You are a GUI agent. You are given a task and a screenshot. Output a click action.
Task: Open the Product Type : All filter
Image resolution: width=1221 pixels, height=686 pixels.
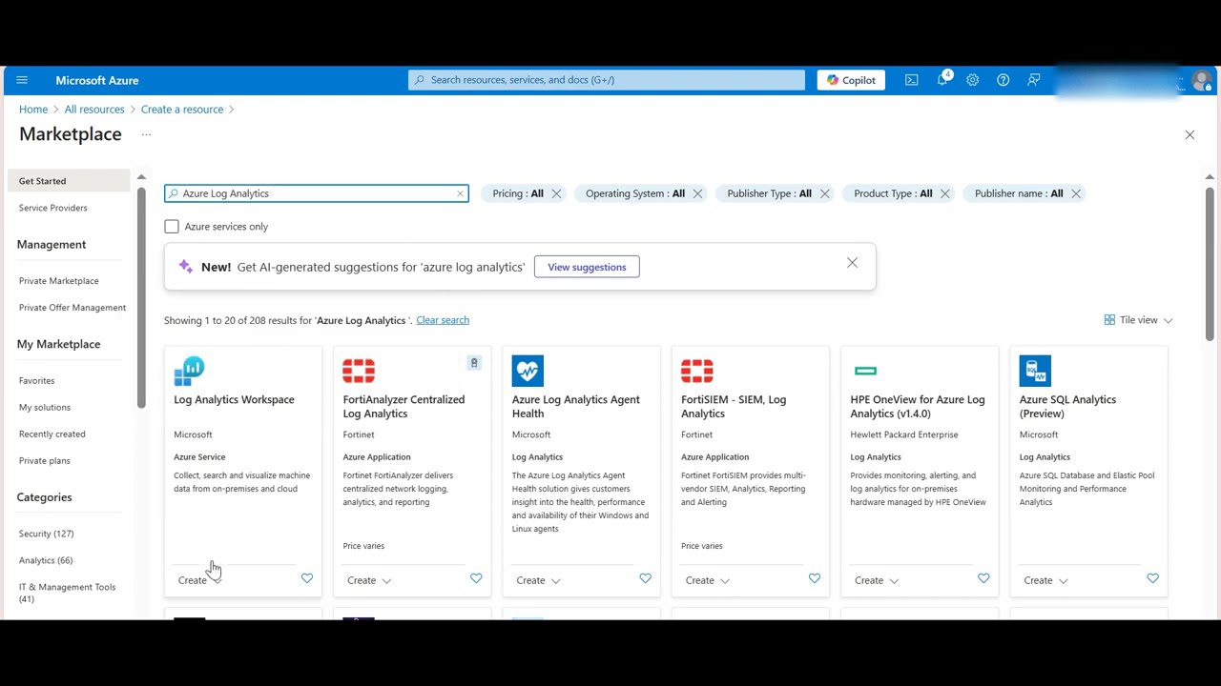pyautogui.click(x=893, y=193)
